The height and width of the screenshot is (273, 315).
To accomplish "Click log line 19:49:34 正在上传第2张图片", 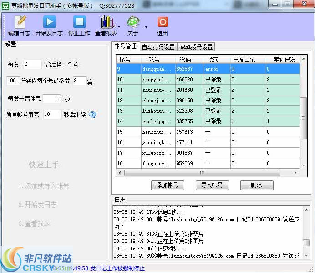I will click(158, 241).
